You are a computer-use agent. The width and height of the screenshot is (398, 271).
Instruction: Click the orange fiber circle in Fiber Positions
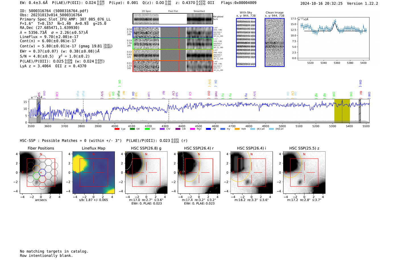36,169
